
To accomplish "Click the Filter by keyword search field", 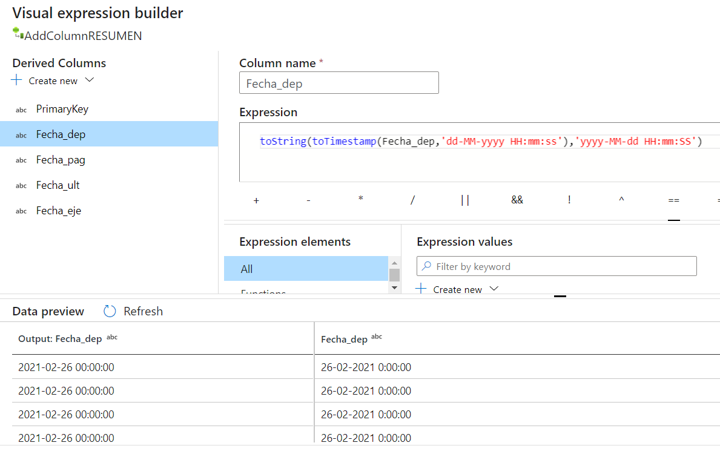I will coord(557,266).
